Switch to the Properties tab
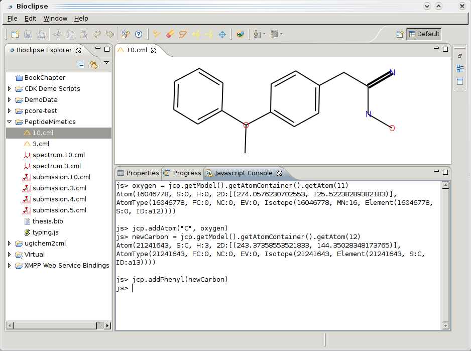The image size is (471, 351). click(x=138, y=173)
